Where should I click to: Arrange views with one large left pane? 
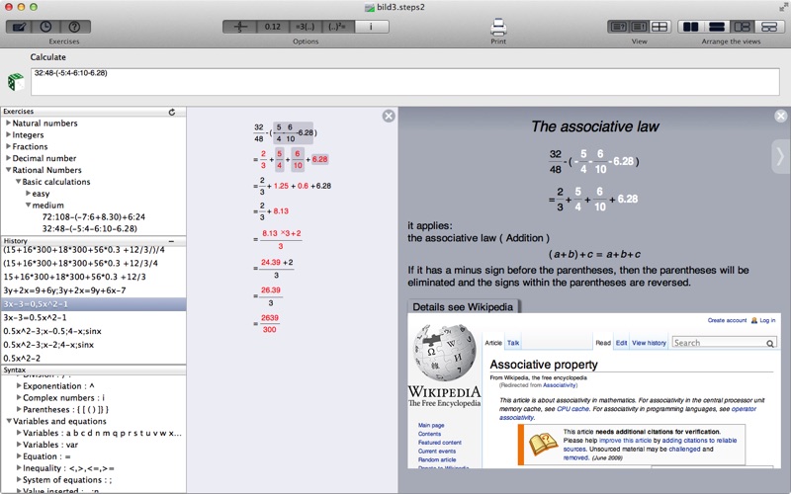(743, 27)
